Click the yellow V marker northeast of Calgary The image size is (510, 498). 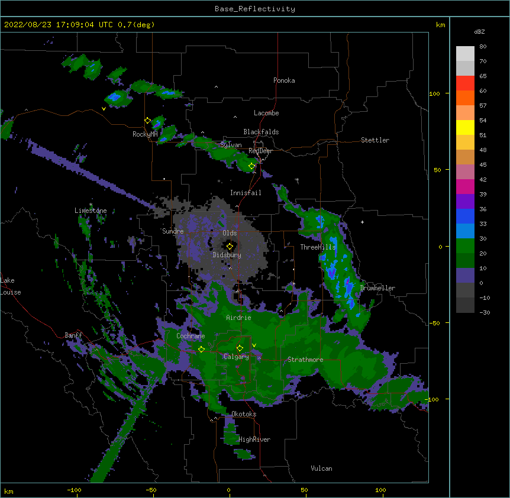254,345
